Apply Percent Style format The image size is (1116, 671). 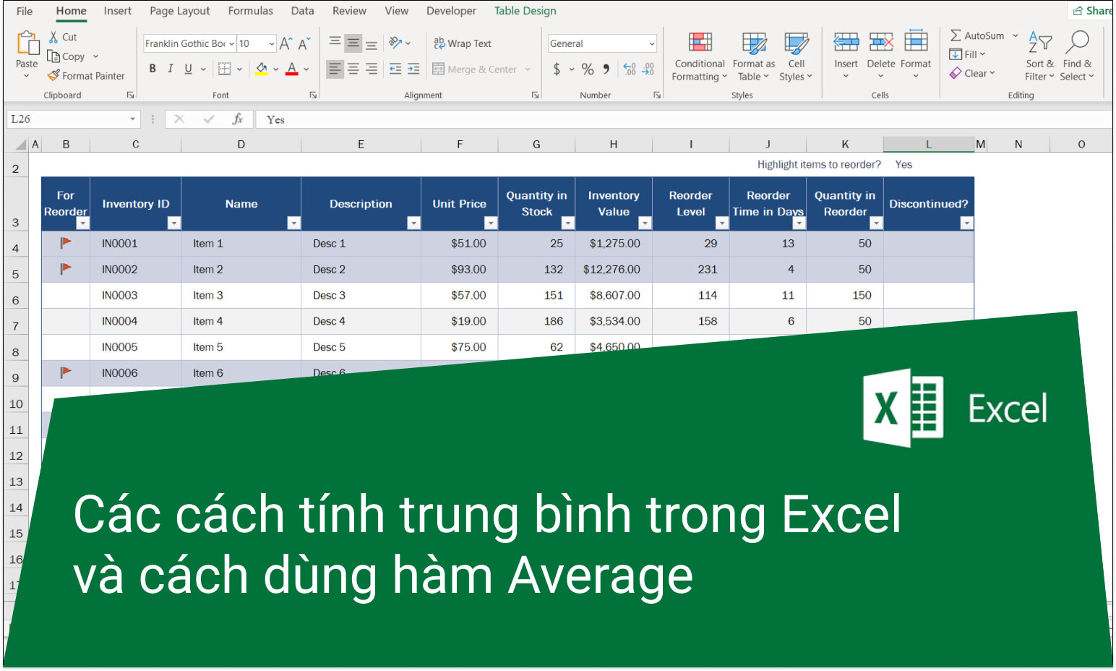click(x=588, y=69)
